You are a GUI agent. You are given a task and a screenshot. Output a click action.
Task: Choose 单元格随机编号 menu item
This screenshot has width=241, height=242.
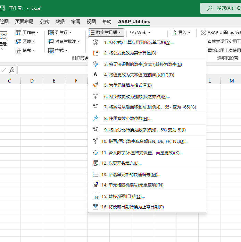(x=147, y=185)
